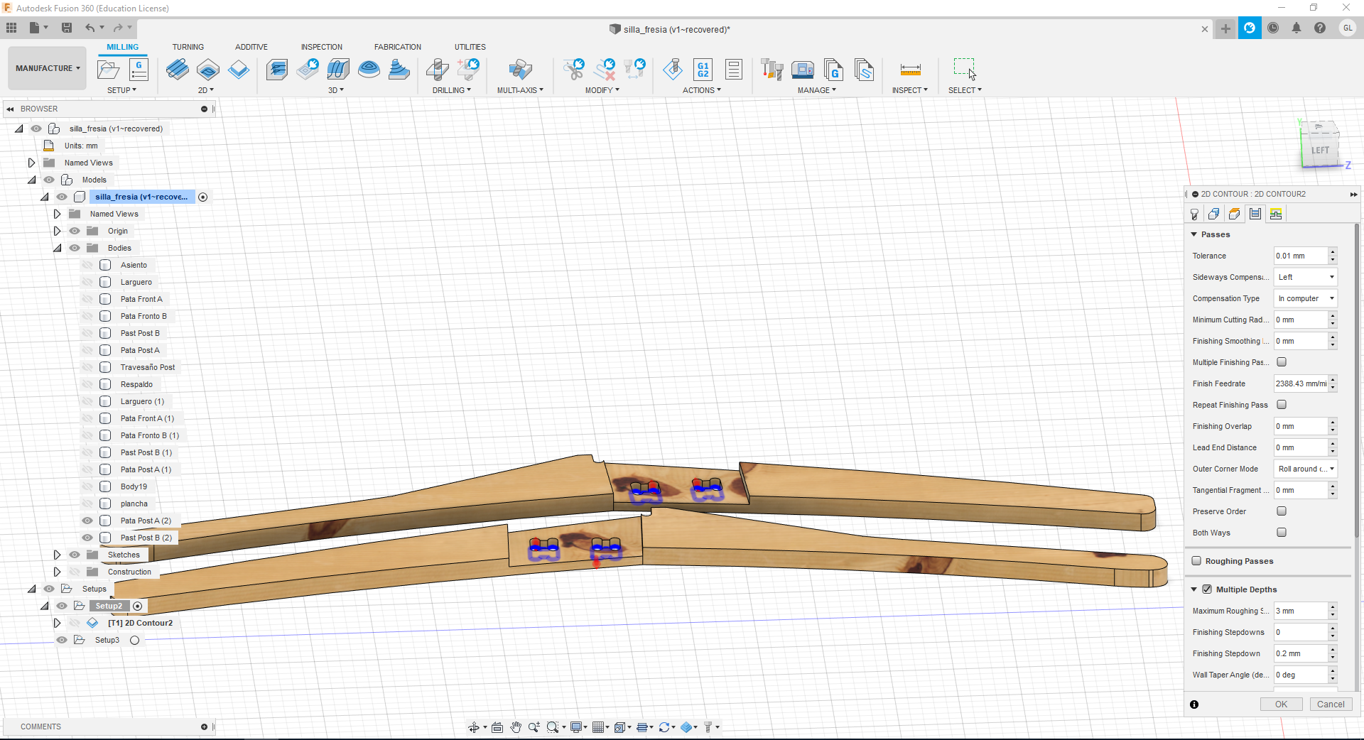Image resolution: width=1364 pixels, height=740 pixels.
Task: Open the notifications bell icon
Action: click(1297, 28)
